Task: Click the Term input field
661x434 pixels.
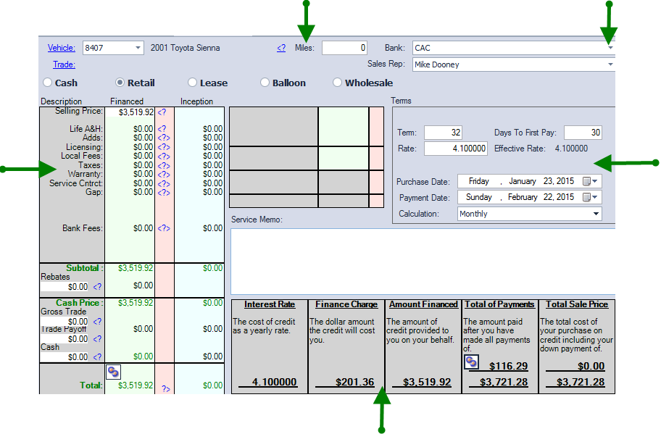Action: (x=443, y=133)
